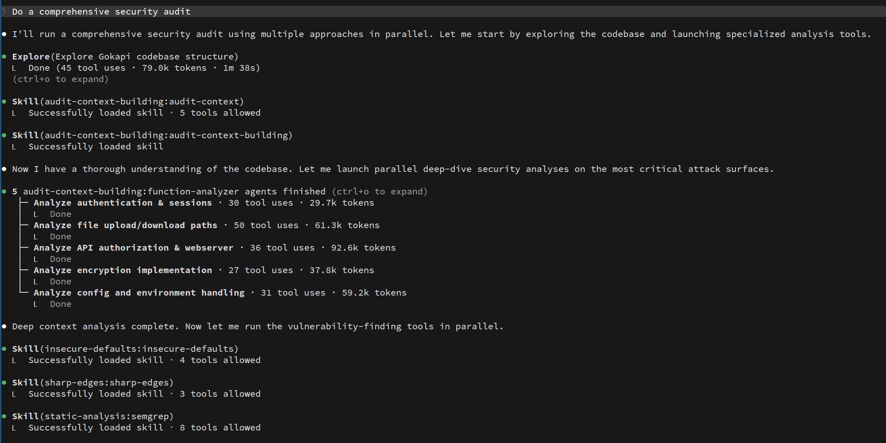This screenshot has height=443, width=886.
Task: Select the 'Analyze file upload/download paths' agent entry
Action: click(125, 225)
